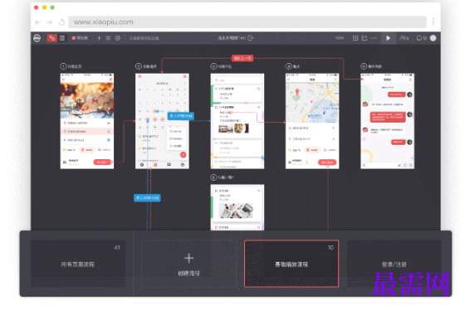Reload the page with the refresh icon
The image size is (465, 310).
pyautogui.click(x=61, y=22)
